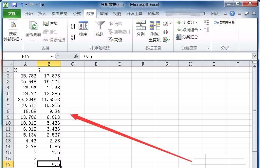Click the Data Validation icon

(x=165, y=23)
